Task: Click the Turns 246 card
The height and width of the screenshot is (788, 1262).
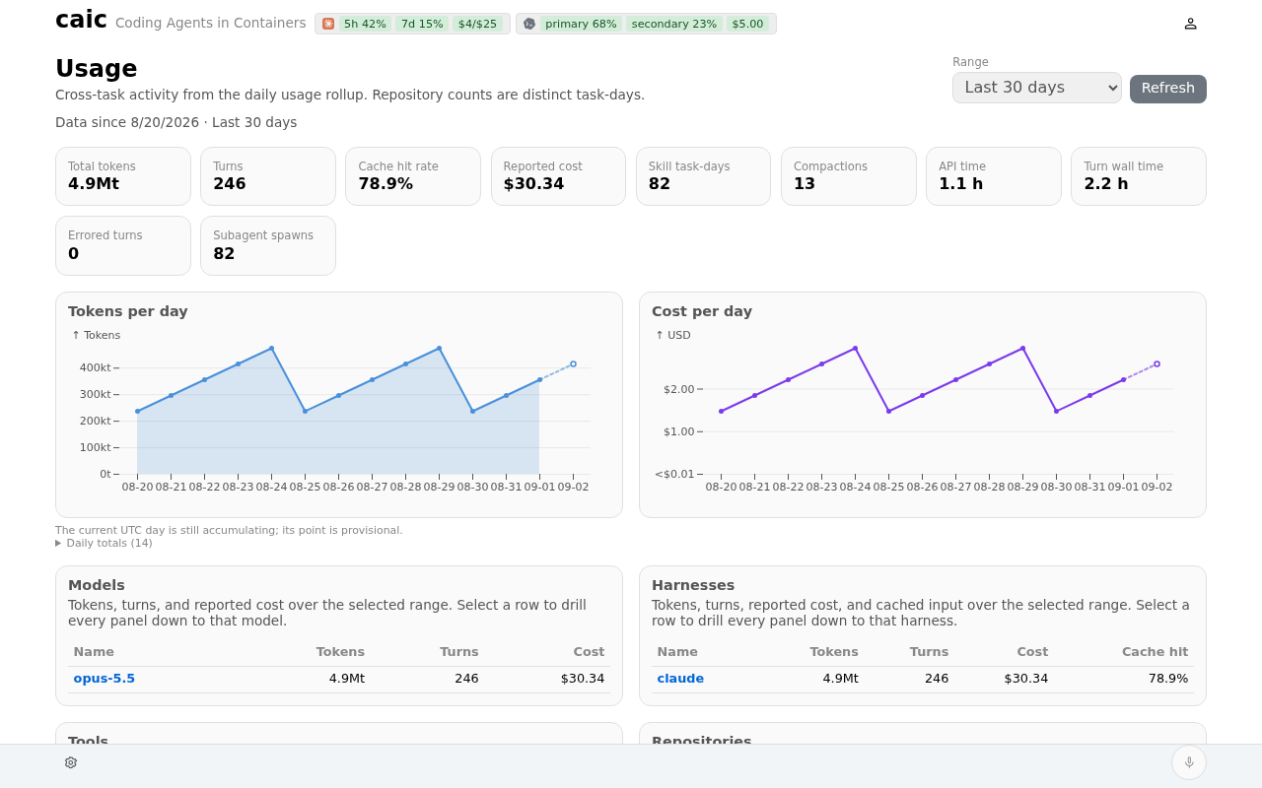Action: [268, 176]
